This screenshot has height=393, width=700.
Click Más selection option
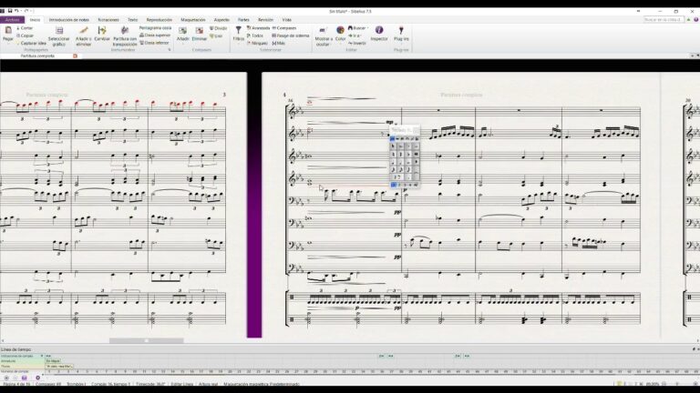pos(278,44)
